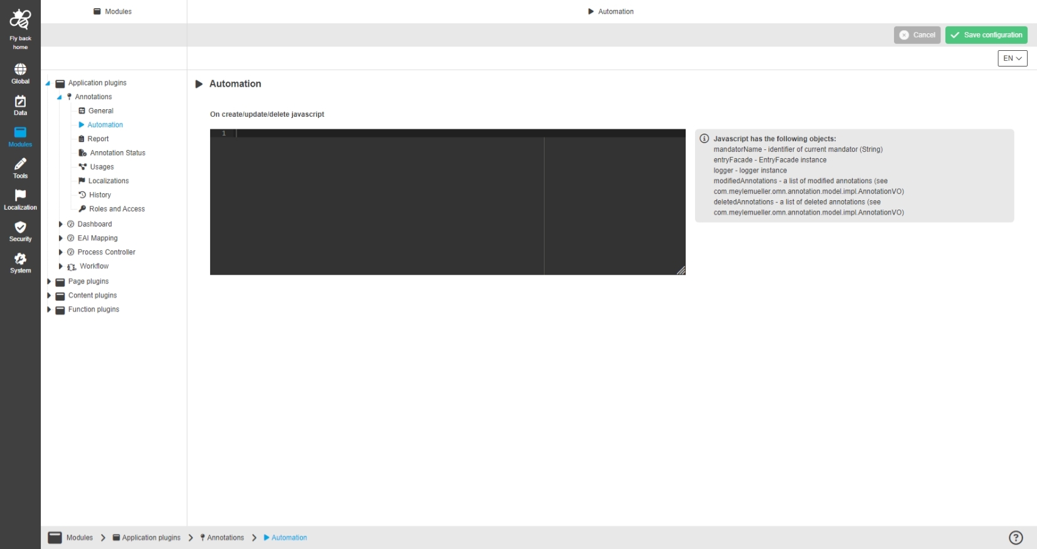1037x549 pixels.
Task: Open Usages tree item
Action: tap(102, 167)
